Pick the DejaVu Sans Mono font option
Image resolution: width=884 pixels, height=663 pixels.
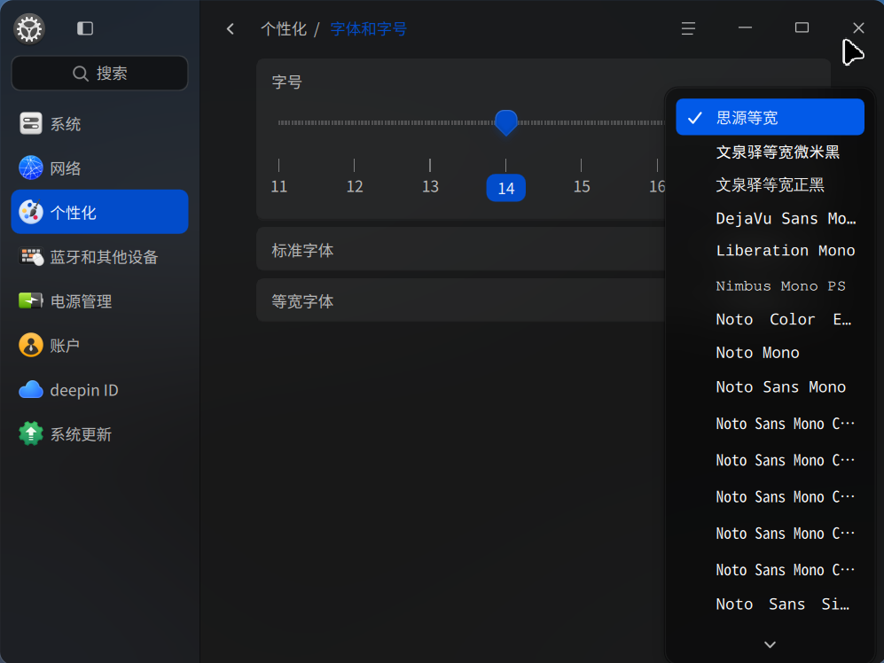pos(770,218)
